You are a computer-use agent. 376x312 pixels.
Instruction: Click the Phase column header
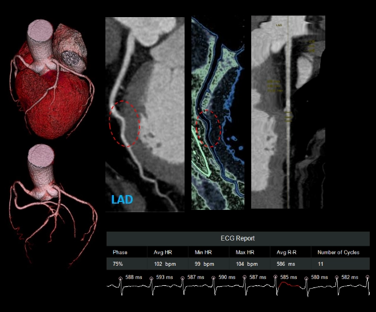[x=120, y=252]
